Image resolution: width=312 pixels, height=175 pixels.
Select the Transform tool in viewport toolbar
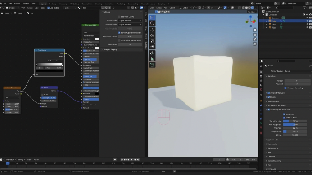152,47
